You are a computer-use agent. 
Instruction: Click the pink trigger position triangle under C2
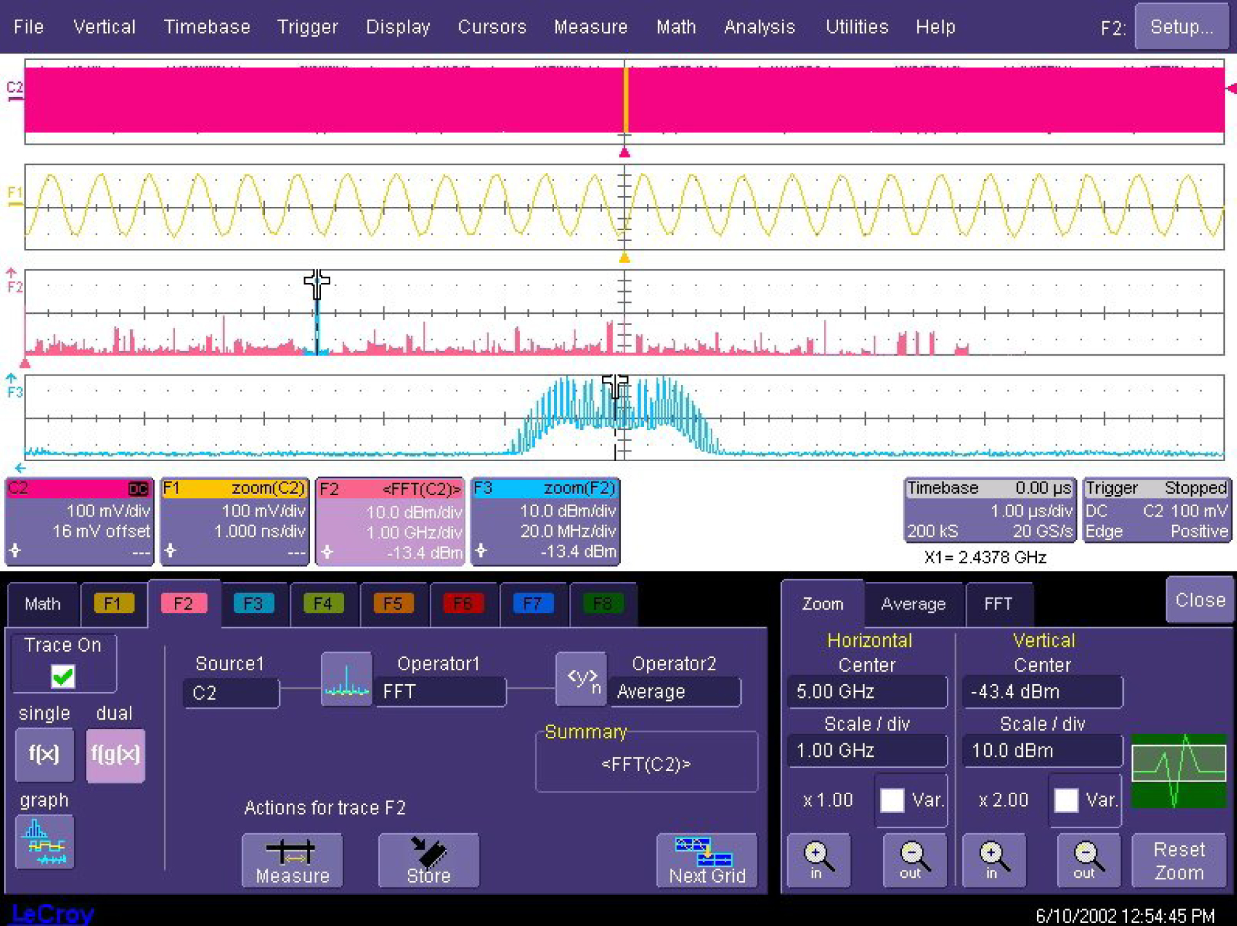(624, 153)
